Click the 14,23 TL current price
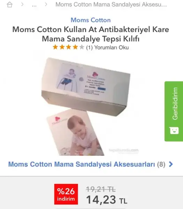 coord(107,200)
